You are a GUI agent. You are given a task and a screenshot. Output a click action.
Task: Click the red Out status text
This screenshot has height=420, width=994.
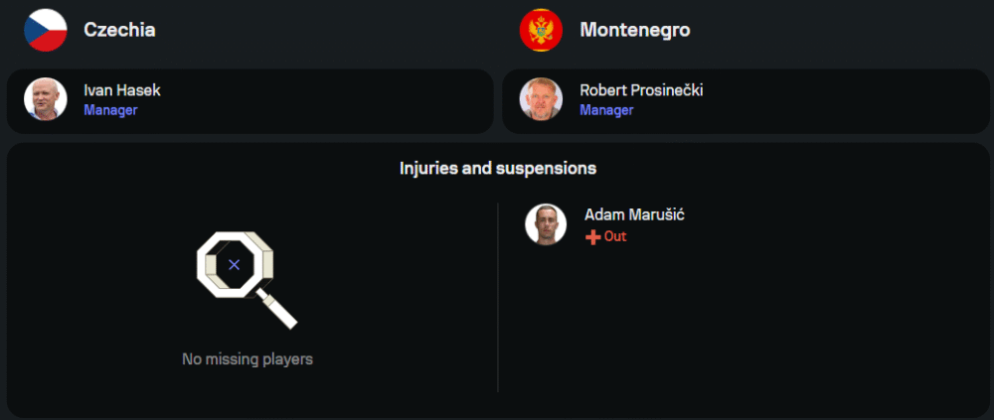(615, 237)
